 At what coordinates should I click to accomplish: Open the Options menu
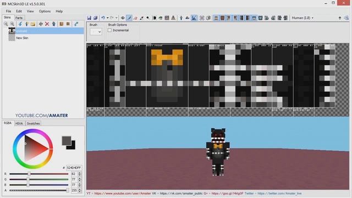click(x=45, y=11)
